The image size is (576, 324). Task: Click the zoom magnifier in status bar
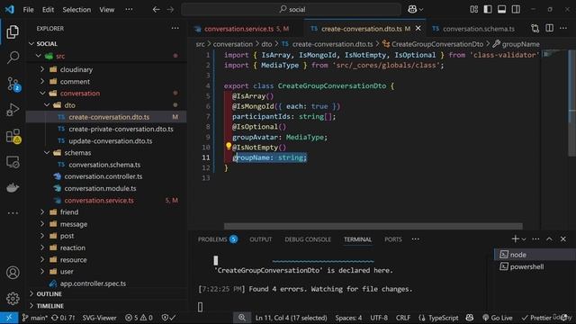242,318
